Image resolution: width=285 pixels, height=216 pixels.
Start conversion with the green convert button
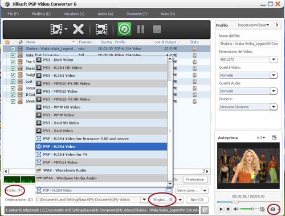tap(124, 29)
